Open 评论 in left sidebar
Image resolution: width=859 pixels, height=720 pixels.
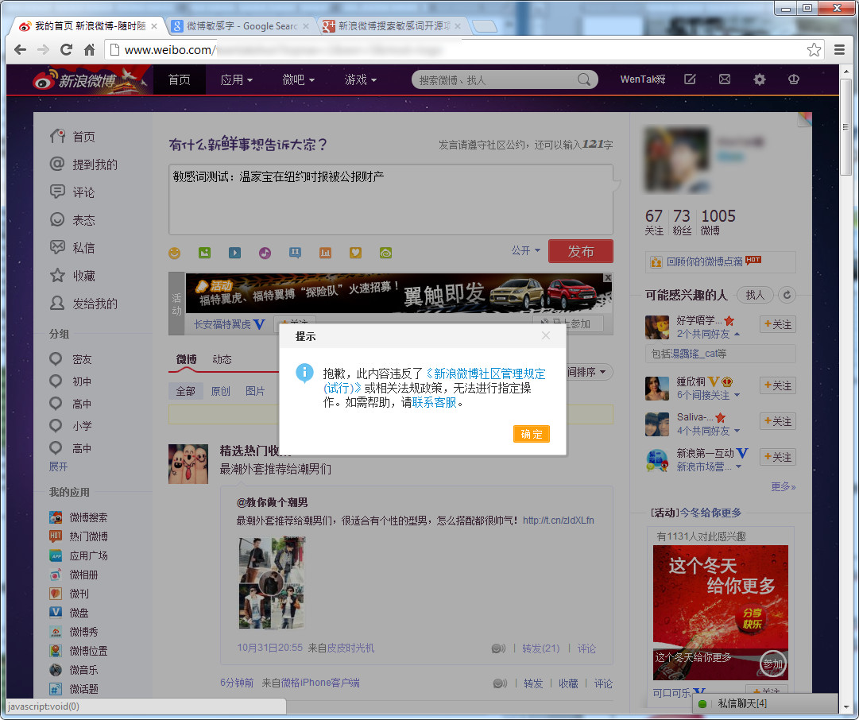[x=72, y=192]
